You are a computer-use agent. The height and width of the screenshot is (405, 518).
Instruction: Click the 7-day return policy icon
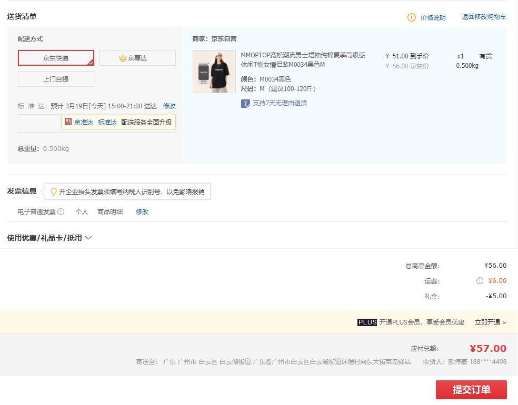click(245, 103)
